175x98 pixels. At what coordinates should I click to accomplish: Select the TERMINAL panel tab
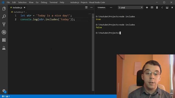tap(101, 8)
